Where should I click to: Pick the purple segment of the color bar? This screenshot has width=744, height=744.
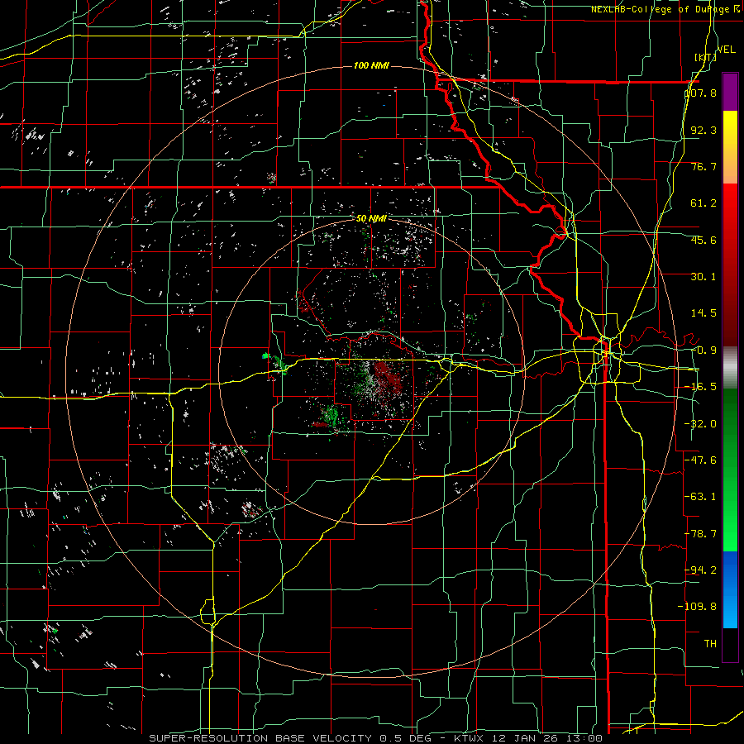click(730, 92)
